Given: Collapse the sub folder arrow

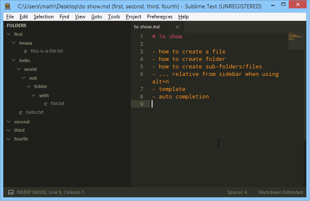Looking at the screenshot, I should (23, 78).
